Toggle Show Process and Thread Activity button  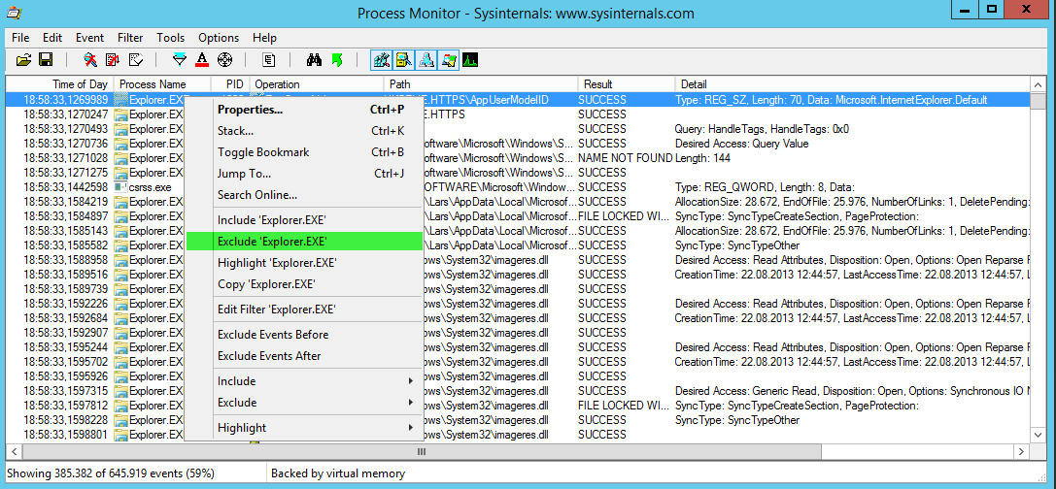448,60
